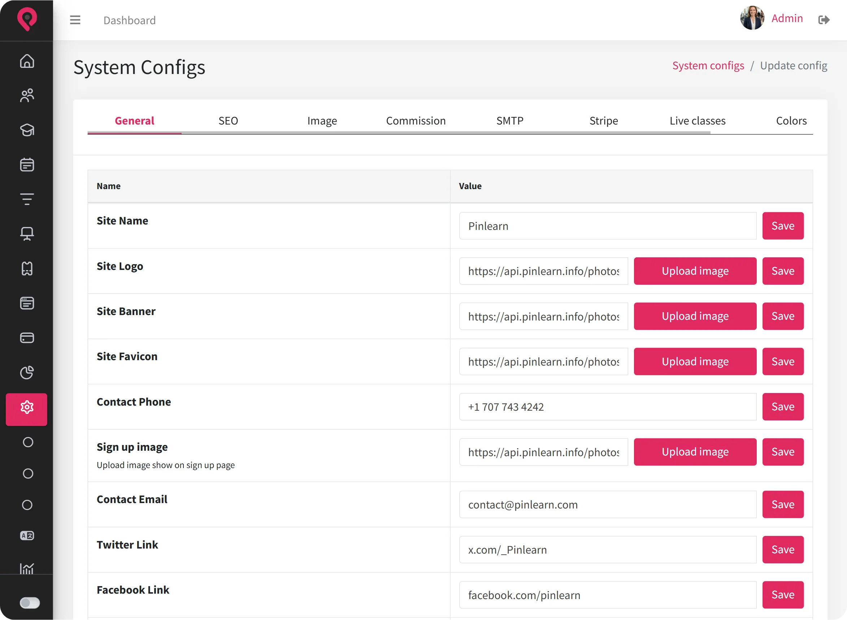Image resolution: width=847 pixels, height=620 pixels.
Task: Open the bar chart analytics sidebar icon
Action: 27,568
